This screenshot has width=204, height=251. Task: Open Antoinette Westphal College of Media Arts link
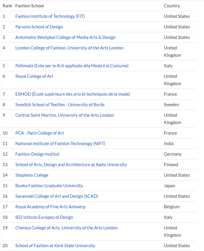point(65,37)
